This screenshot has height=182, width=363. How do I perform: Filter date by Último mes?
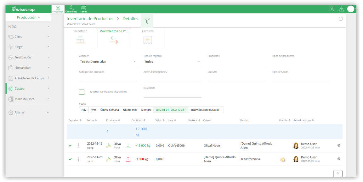130,110
